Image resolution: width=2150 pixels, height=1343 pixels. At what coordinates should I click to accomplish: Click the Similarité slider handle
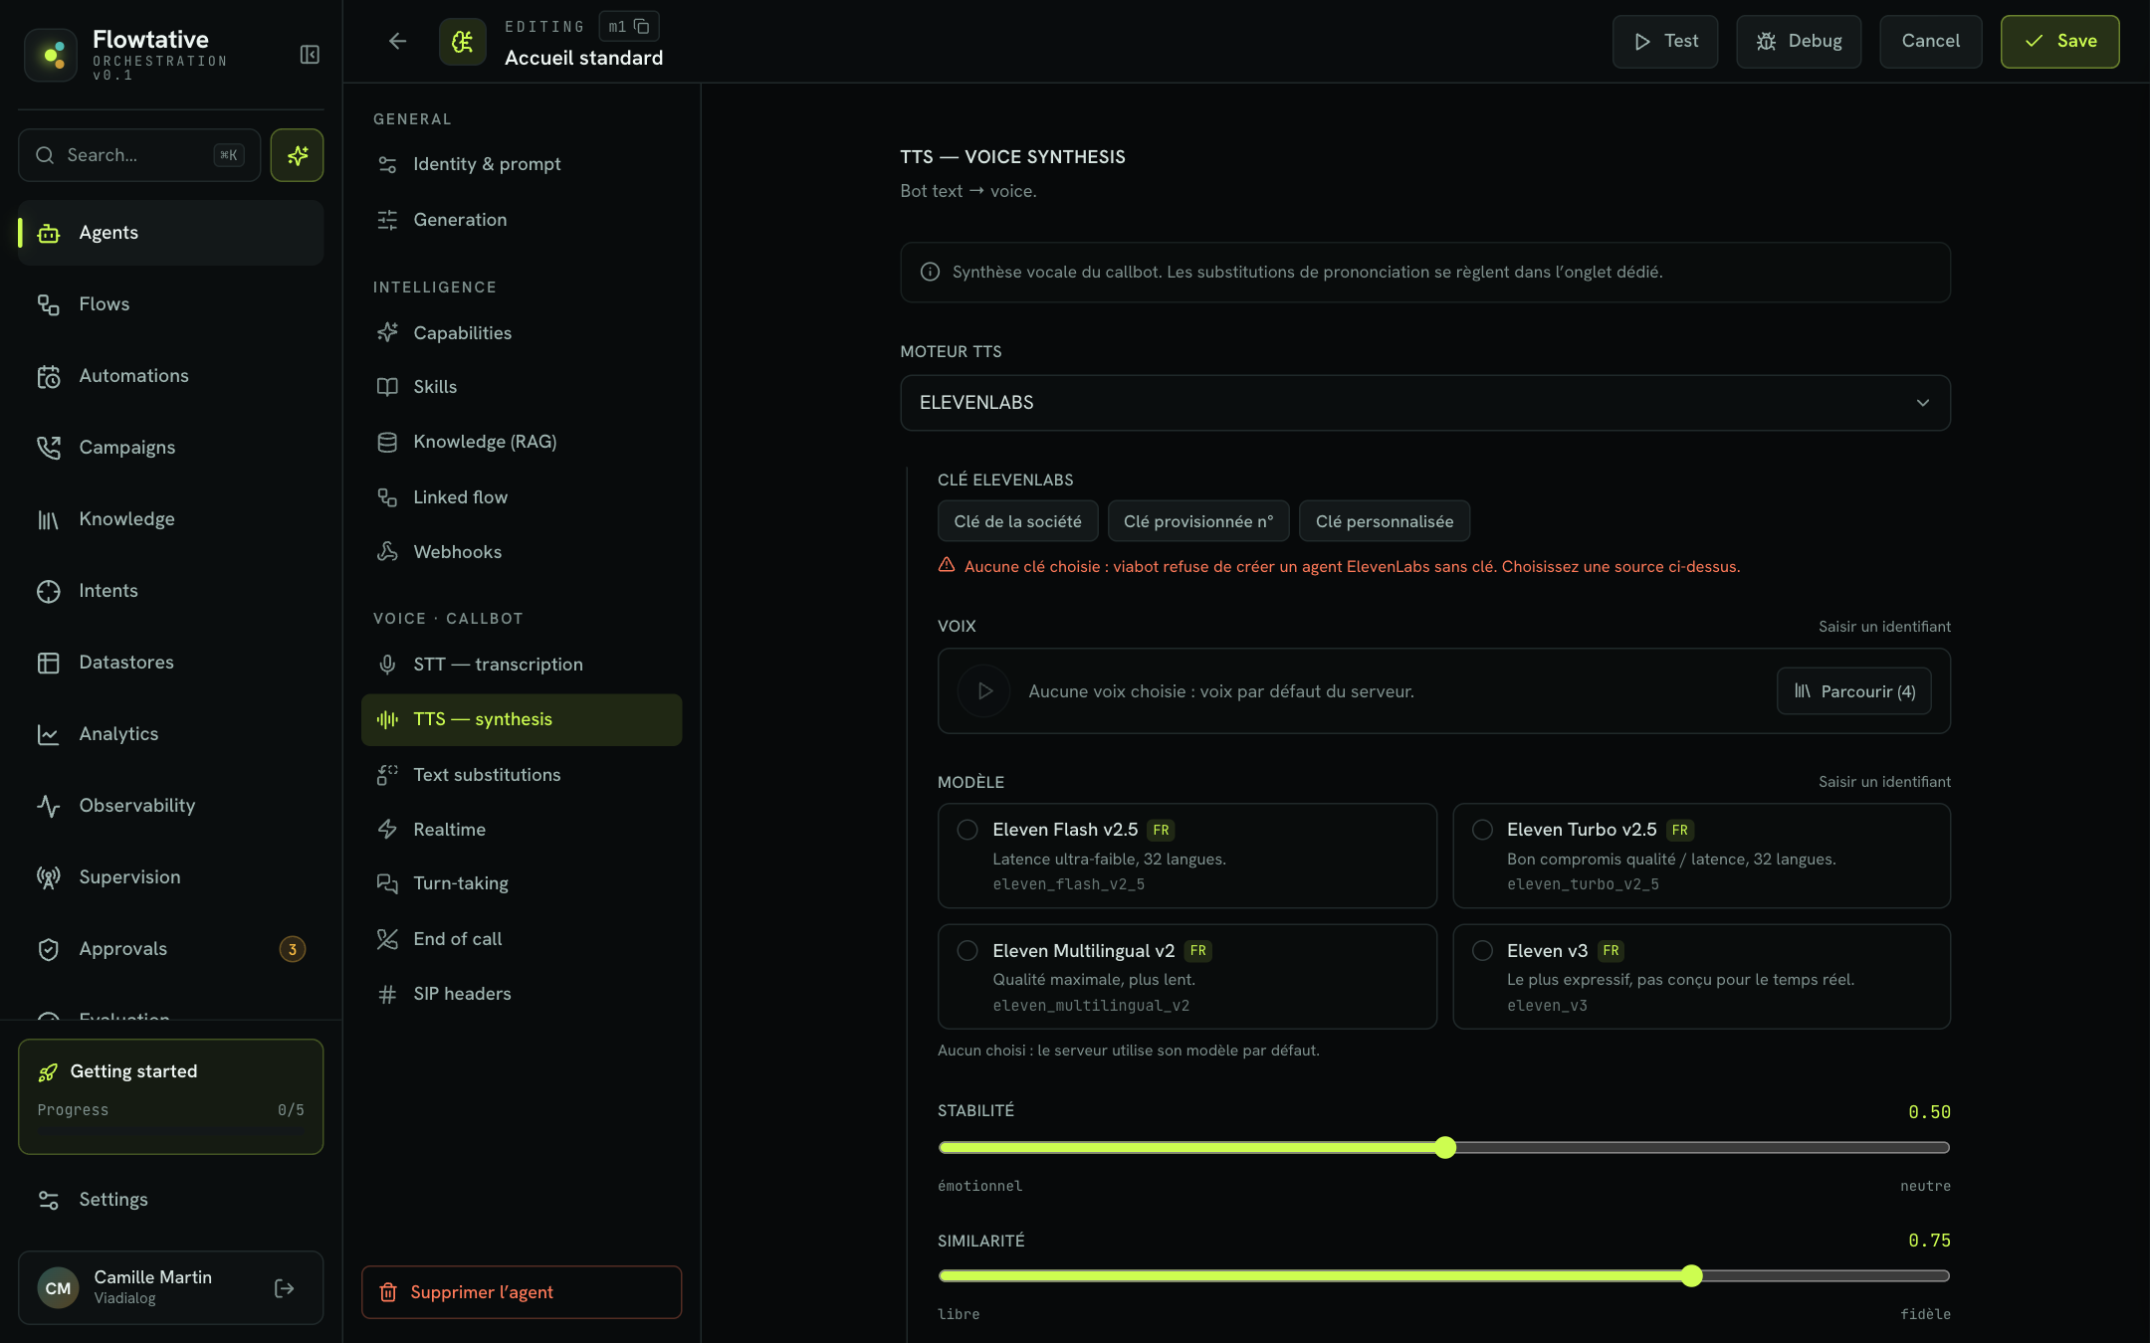[x=1692, y=1276]
